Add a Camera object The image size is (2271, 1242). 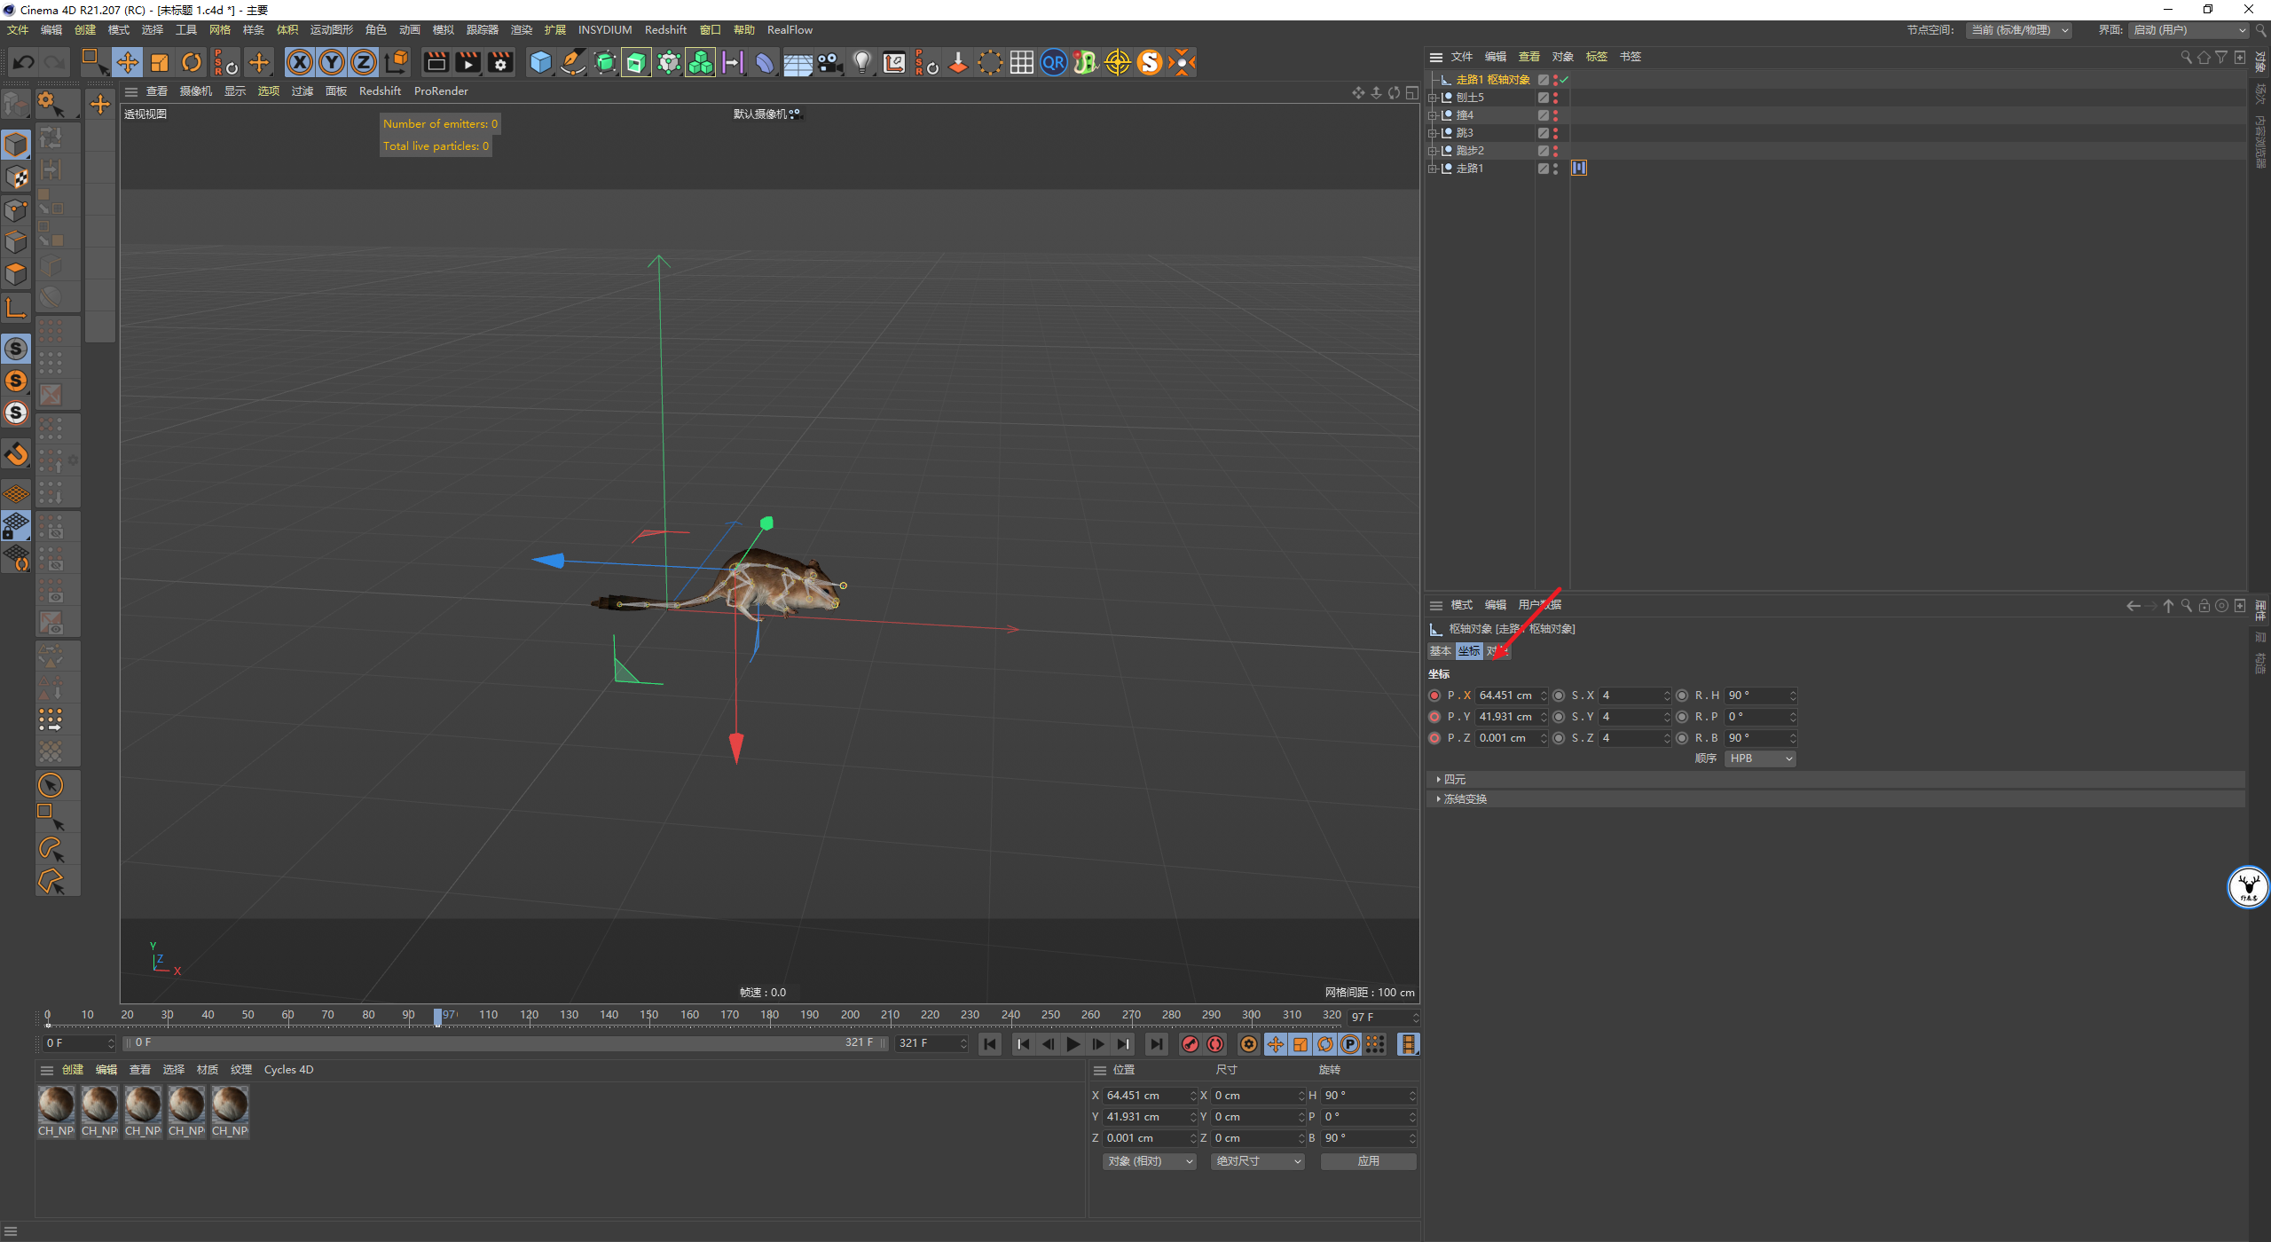click(829, 62)
